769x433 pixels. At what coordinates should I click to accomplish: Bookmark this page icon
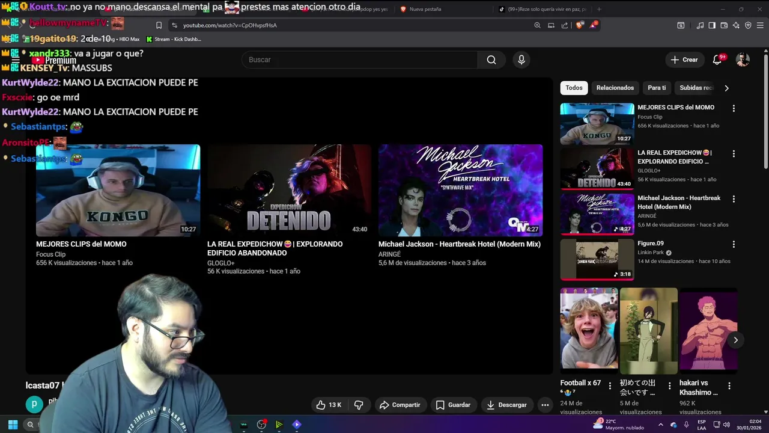click(x=159, y=25)
